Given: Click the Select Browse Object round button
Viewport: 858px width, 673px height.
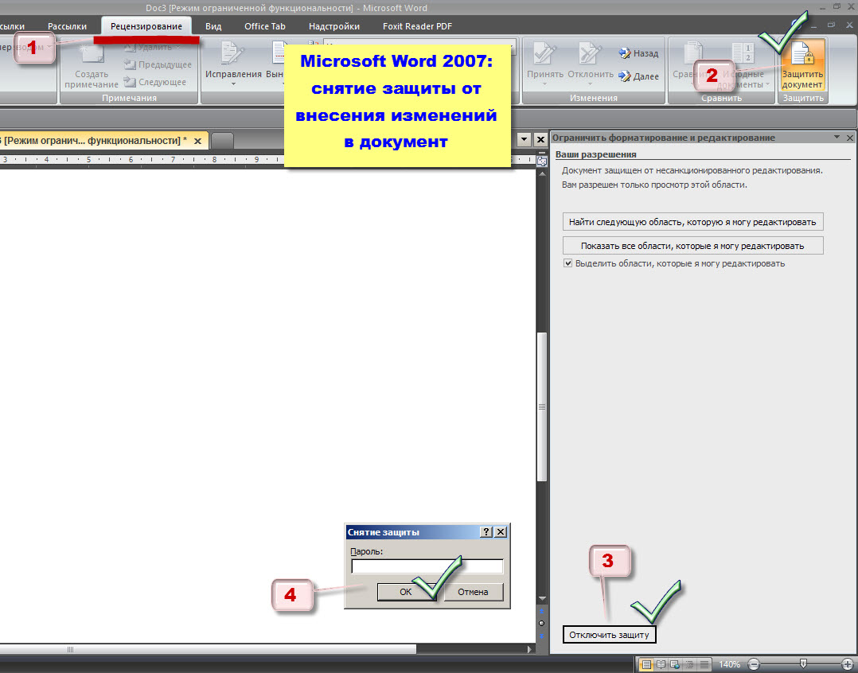Looking at the screenshot, I should 542,623.
